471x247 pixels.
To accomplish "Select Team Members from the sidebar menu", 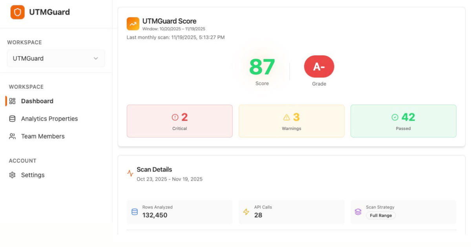I will (x=43, y=136).
